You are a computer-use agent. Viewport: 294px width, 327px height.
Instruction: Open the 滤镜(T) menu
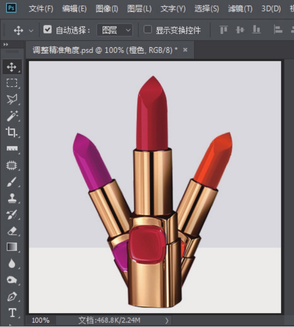click(x=240, y=8)
